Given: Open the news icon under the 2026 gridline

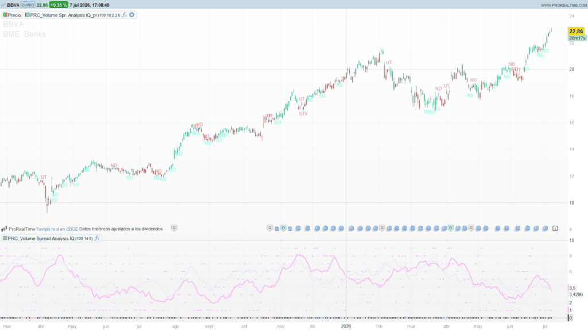Looking at the screenshot, I should pyautogui.click(x=351, y=228).
